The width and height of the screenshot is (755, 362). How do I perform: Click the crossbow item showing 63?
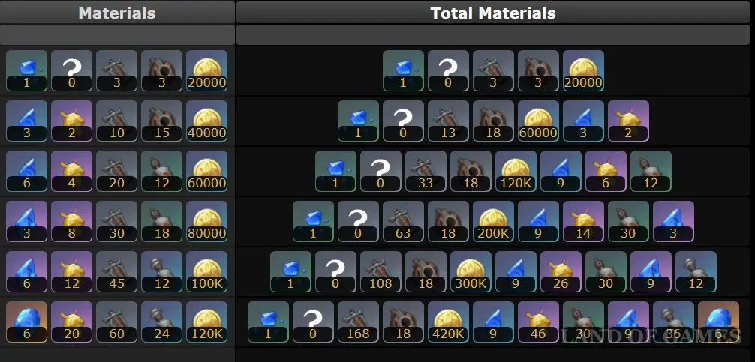(404, 221)
